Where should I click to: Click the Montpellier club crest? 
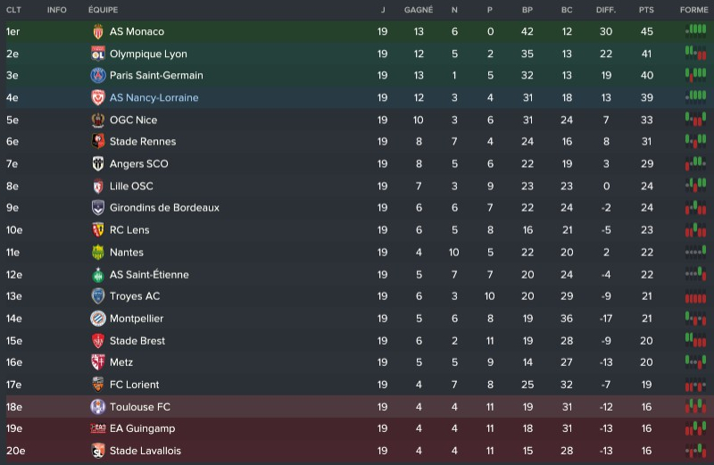point(98,319)
